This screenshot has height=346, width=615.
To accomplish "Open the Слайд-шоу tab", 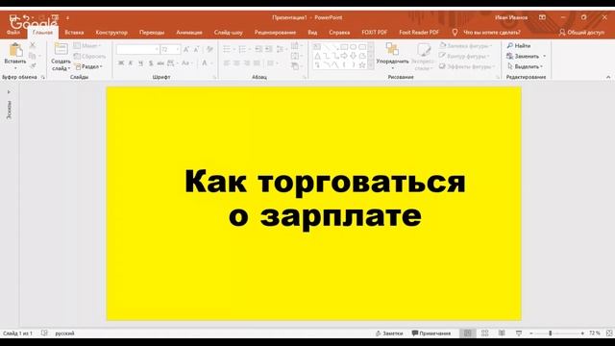I will (x=229, y=32).
